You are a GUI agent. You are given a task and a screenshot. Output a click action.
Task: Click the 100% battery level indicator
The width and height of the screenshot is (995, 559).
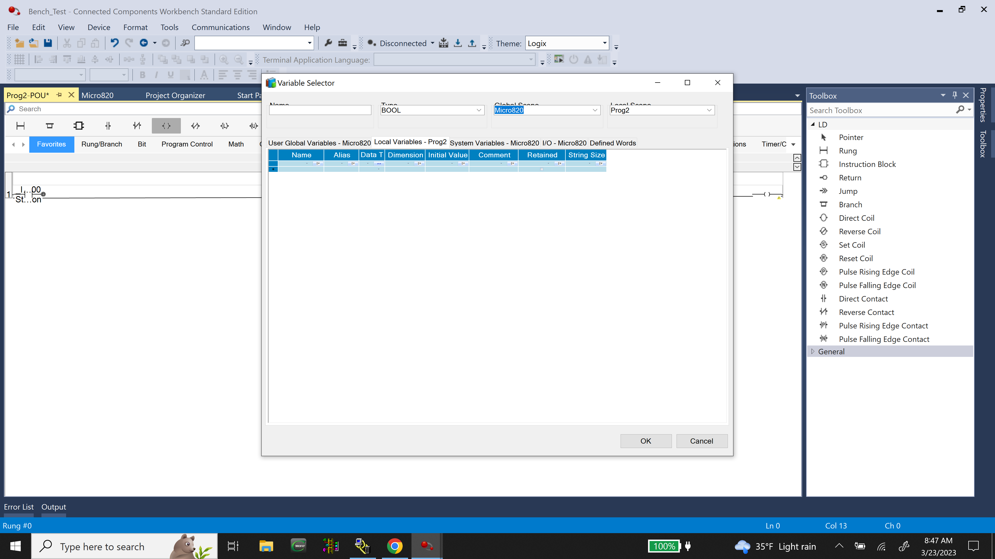pyautogui.click(x=664, y=546)
